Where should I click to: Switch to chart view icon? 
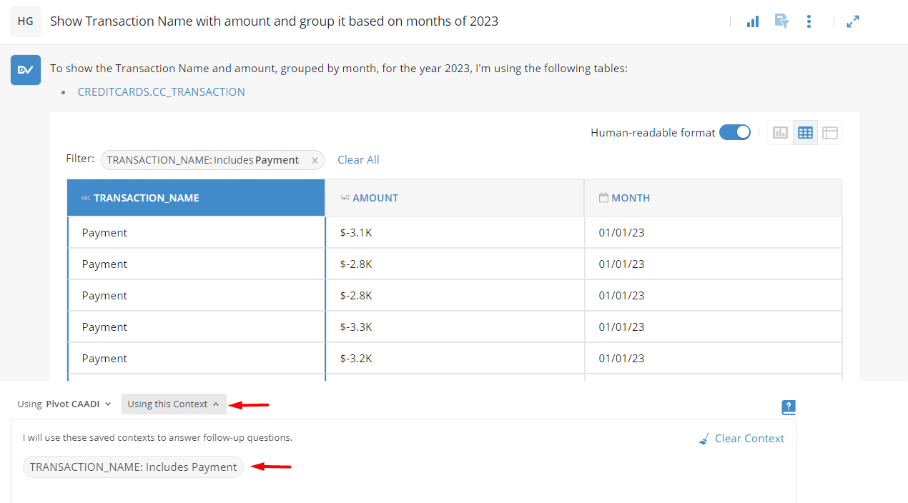pyautogui.click(x=780, y=133)
